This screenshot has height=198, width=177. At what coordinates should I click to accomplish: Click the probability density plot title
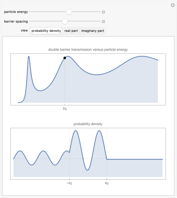pos(88,124)
